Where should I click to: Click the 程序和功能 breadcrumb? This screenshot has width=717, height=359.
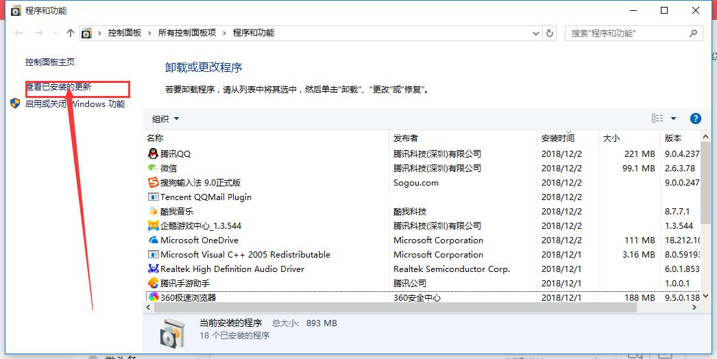coord(254,33)
